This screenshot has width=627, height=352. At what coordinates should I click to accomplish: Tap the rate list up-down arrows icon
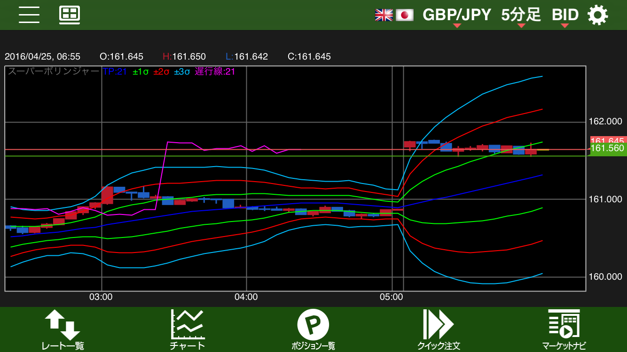62,324
